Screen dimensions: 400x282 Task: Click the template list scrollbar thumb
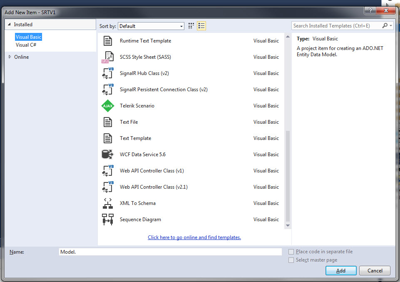click(x=288, y=176)
